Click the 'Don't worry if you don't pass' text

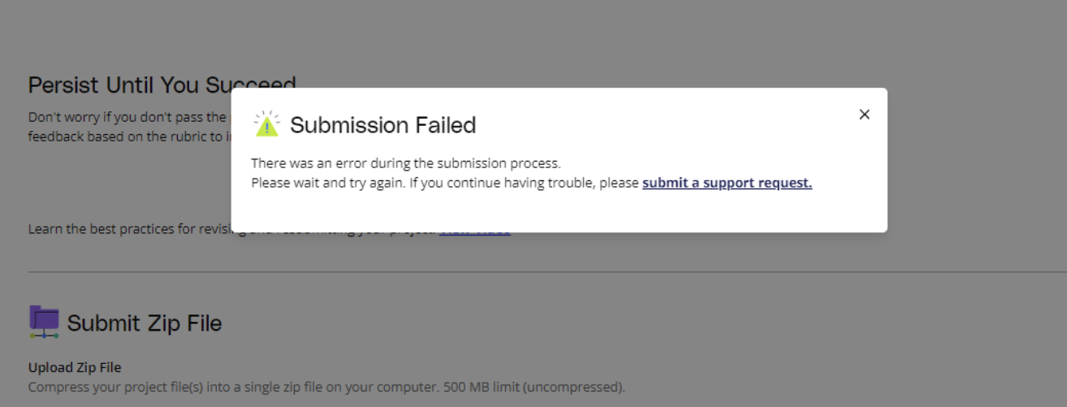tap(127, 117)
